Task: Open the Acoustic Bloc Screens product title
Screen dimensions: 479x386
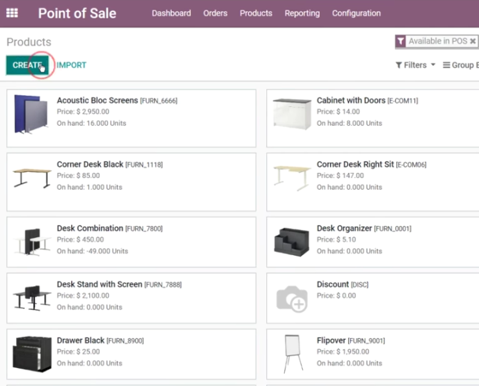Action: [x=97, y=100]
